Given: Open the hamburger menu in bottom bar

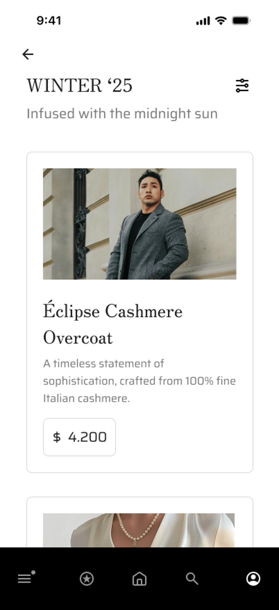Looking at the screenshot, I should (24, 579).
